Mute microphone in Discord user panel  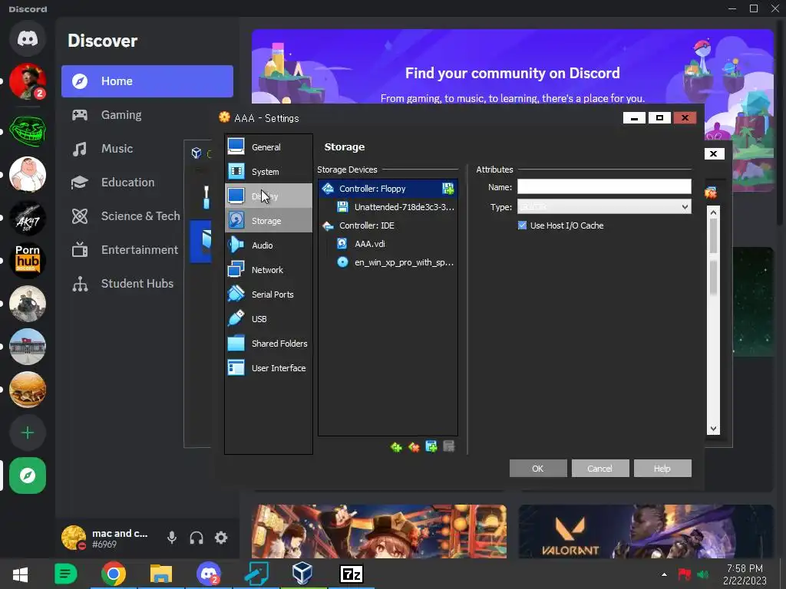click(x=172, y=538)
